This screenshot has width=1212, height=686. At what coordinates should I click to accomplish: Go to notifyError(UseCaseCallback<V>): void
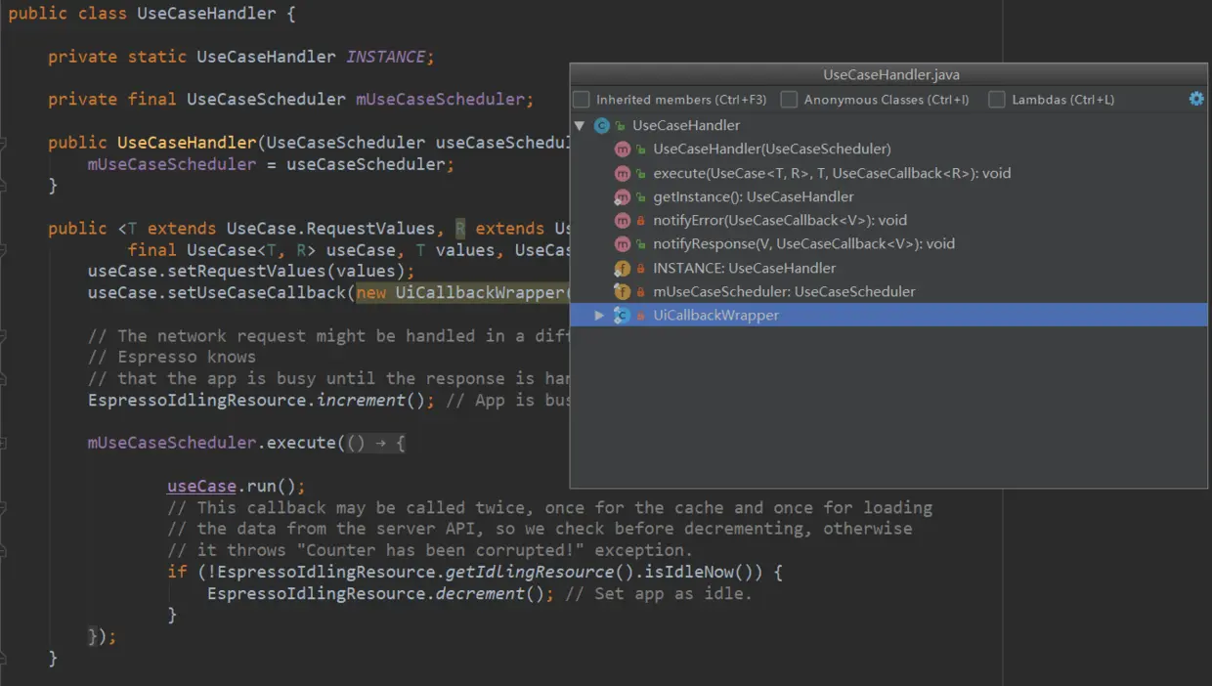(780, 220)
